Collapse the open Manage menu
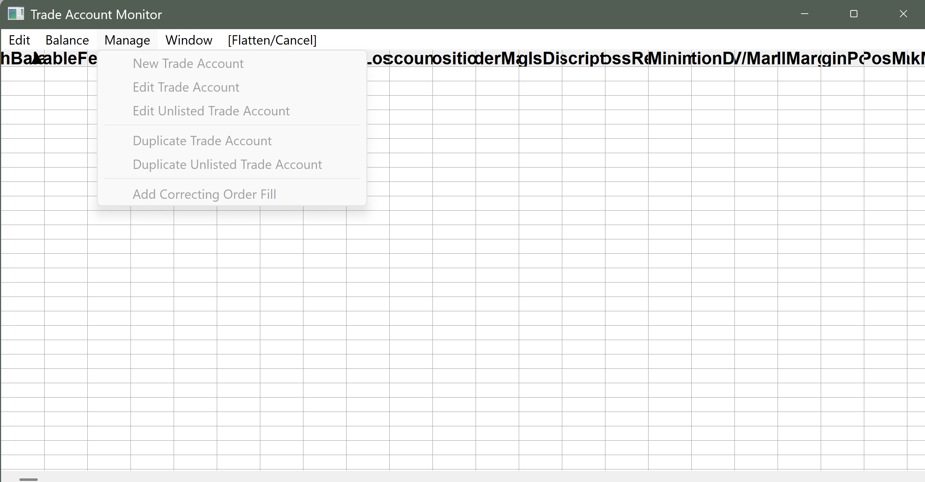Image resolution: width=925 pixels, height=482 pixels. coord(127,40)
